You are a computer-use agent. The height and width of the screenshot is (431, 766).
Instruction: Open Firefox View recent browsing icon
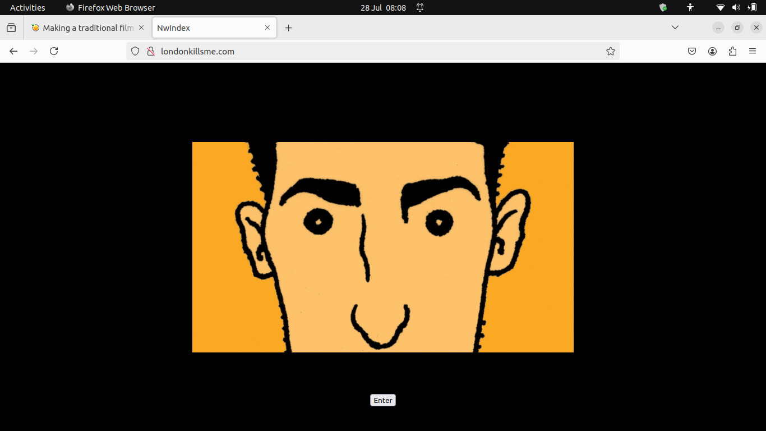(x=11, y=27)
